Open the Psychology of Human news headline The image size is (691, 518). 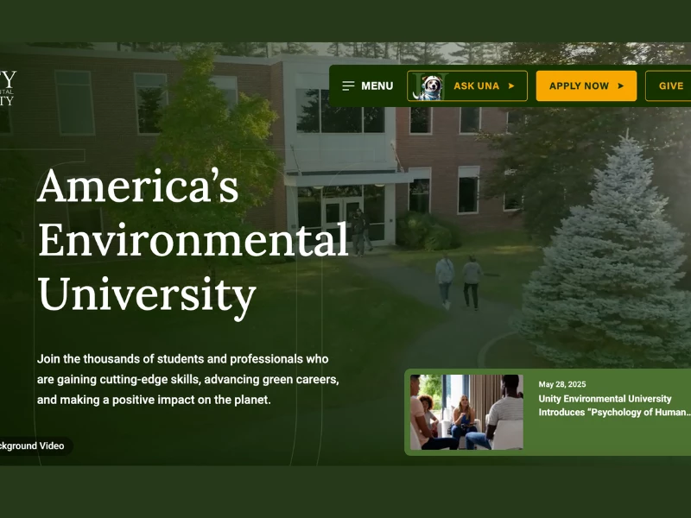[x=614, y=406]
